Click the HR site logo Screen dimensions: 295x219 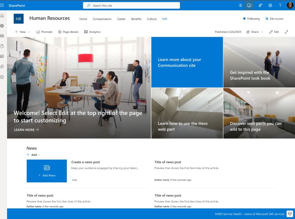(x=19, y=19)
